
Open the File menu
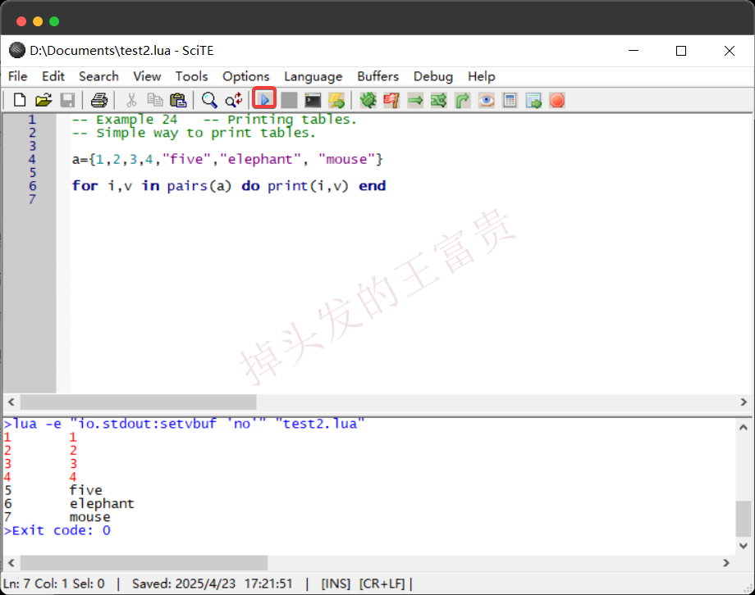pyautogui.click(x=18, y=76)
